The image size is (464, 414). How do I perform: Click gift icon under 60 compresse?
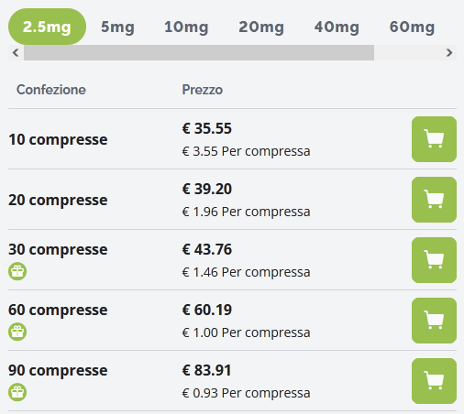(17, 332)
